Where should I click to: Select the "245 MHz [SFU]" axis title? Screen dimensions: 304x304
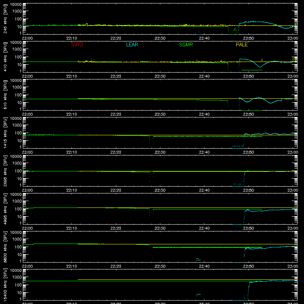tap(5, 19)
